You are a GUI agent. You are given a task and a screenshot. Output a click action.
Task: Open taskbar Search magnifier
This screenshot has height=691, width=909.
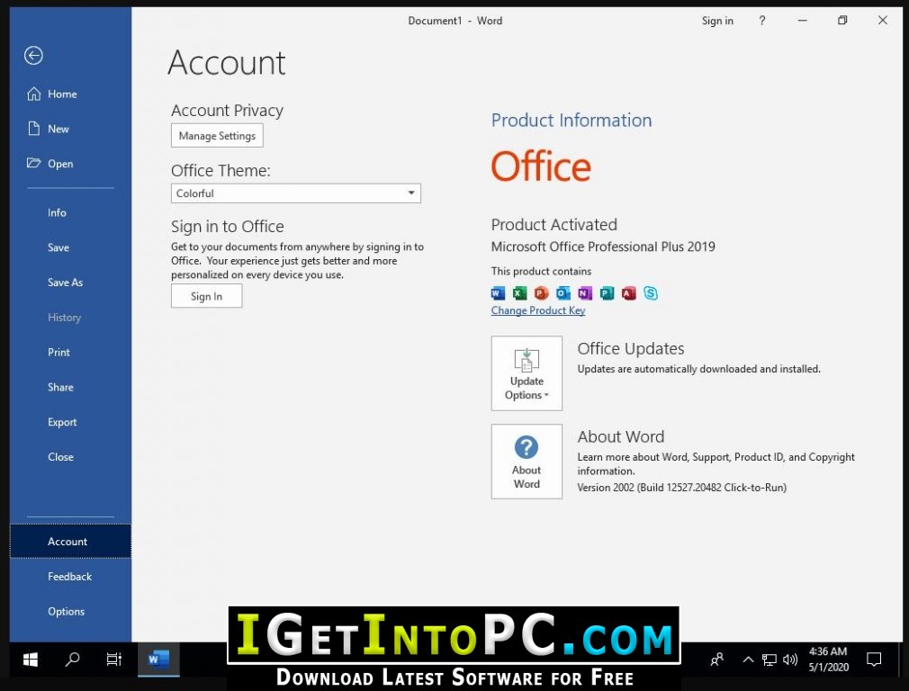coord(73,660)
